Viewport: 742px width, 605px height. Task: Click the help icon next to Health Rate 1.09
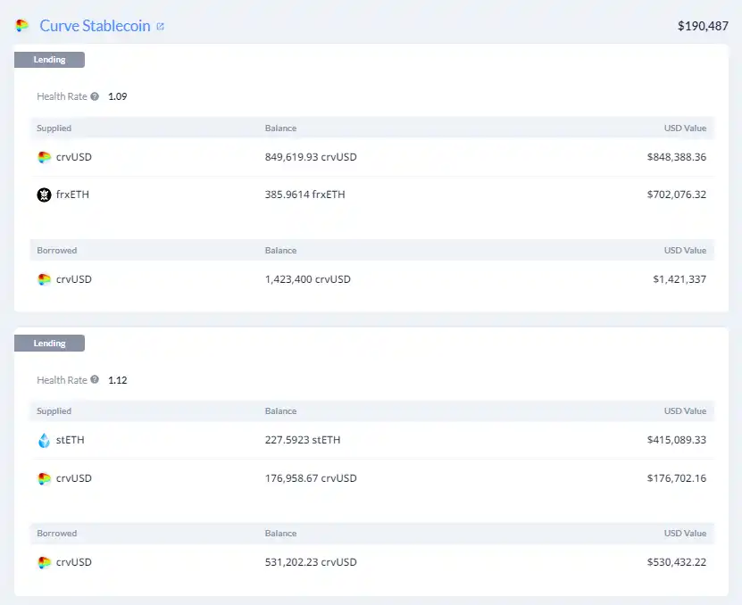tap(95, 96)
